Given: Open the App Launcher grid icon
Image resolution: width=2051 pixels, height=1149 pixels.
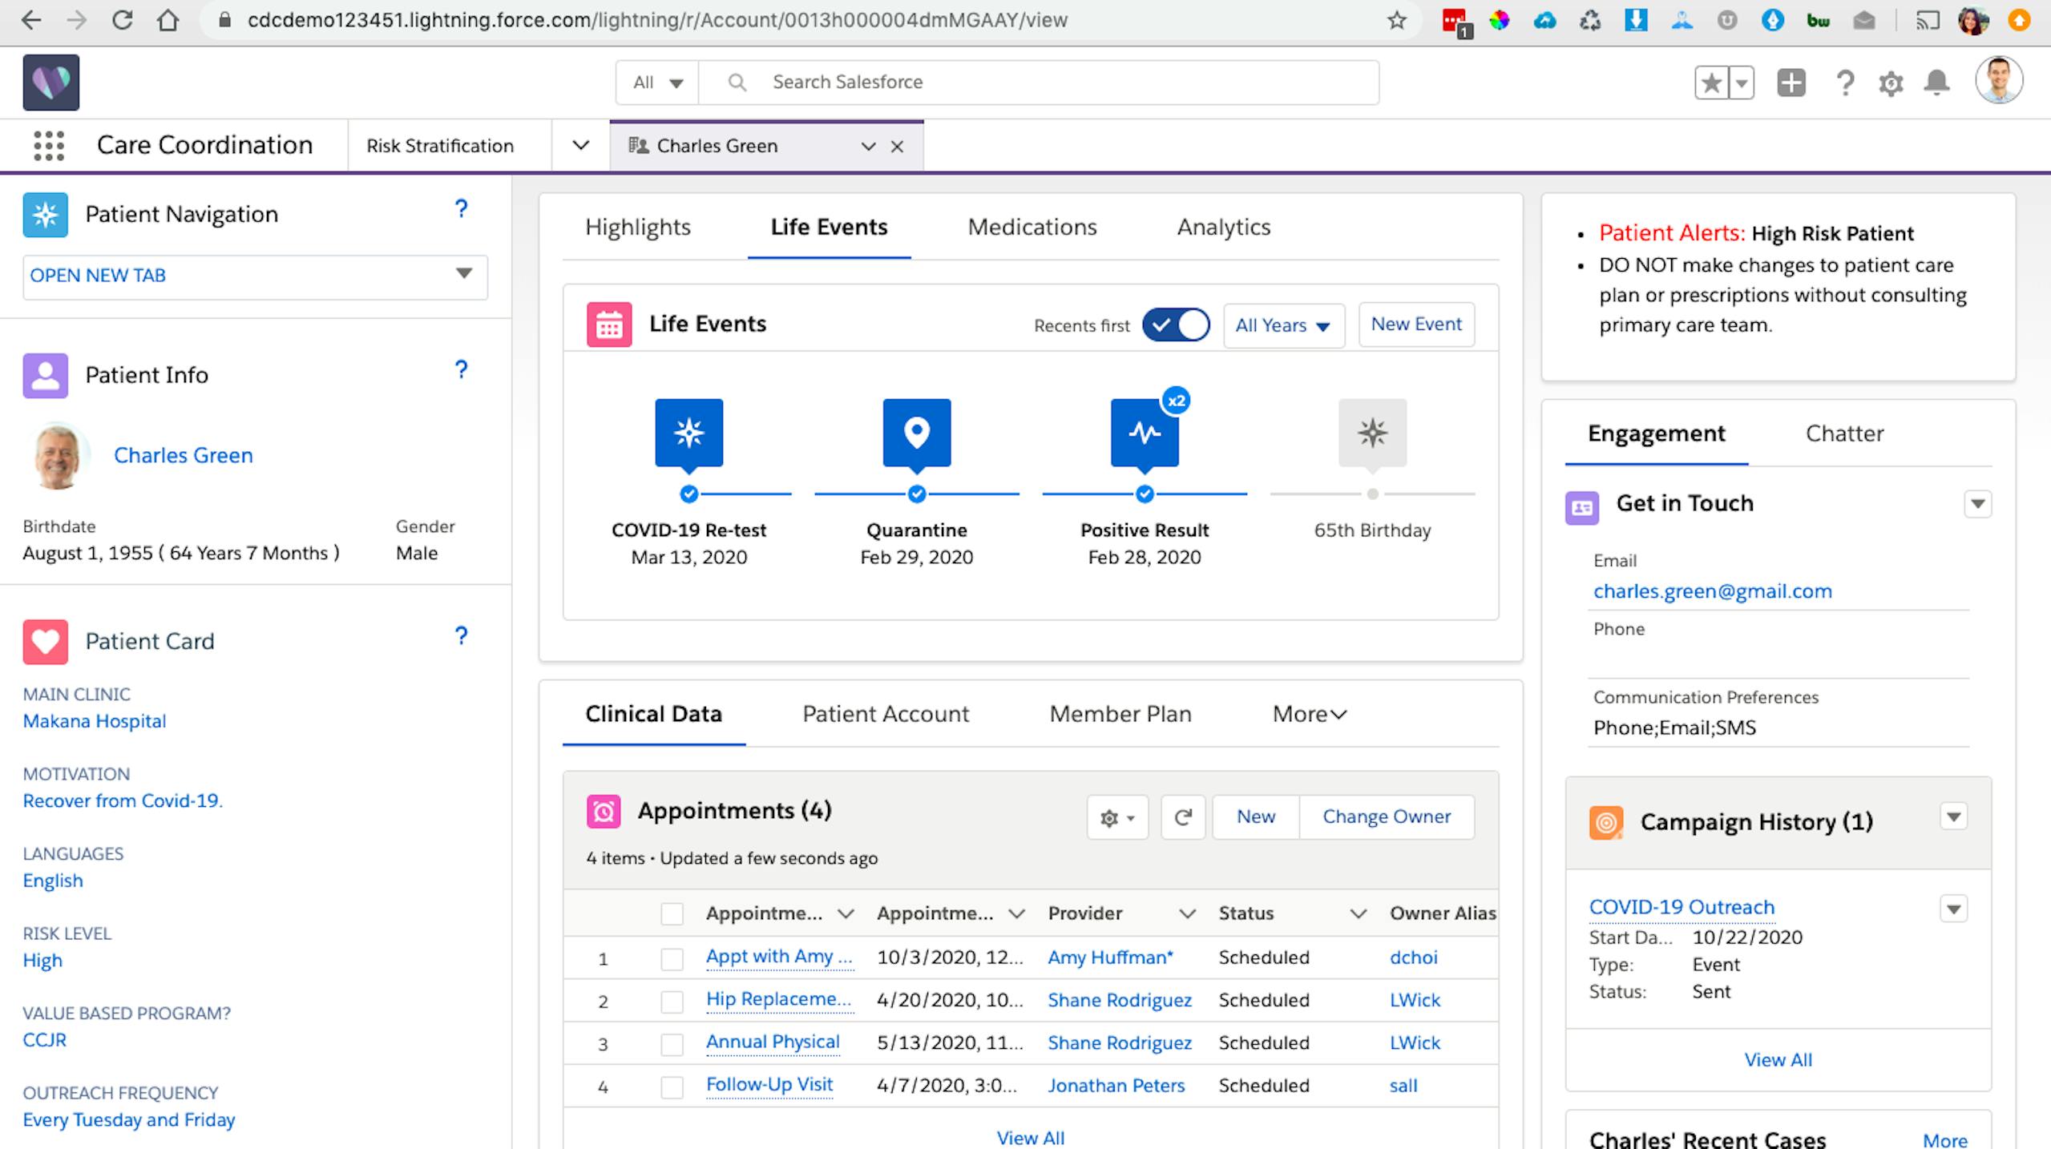Looking at the screenshot, I should pos(49,146).
